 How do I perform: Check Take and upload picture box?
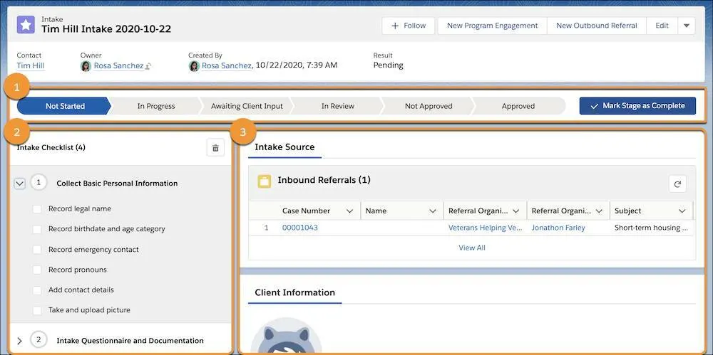pyautogui.click(x=37, y=310)
